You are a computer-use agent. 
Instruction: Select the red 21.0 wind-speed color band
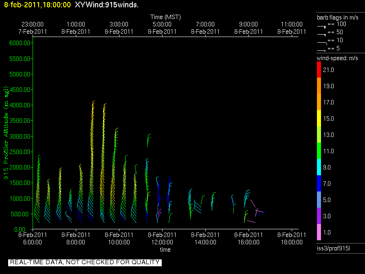point(319,70)
